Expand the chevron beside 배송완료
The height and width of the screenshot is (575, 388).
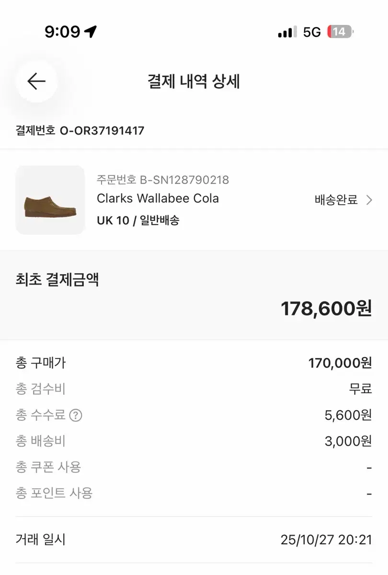369,200
